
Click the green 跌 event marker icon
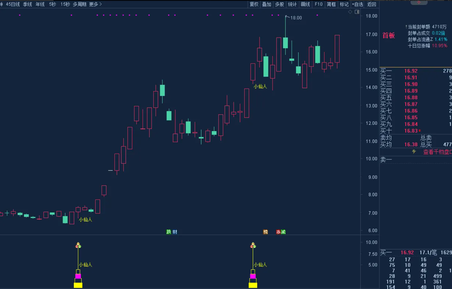(169, 232)
